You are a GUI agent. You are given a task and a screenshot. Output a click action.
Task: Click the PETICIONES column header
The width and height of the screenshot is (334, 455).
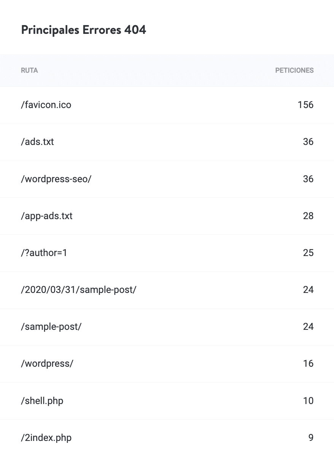point(294,70)
